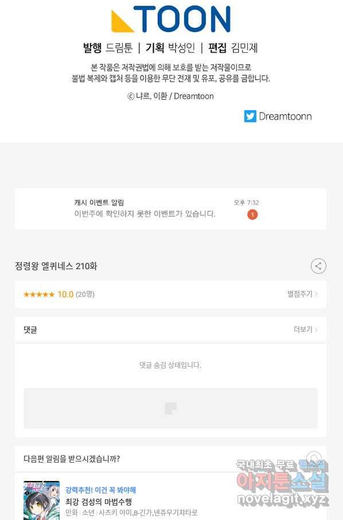Click the recommended manga cover thumbnail
This screenshot has height=520, width=343.
pos(42,500)
